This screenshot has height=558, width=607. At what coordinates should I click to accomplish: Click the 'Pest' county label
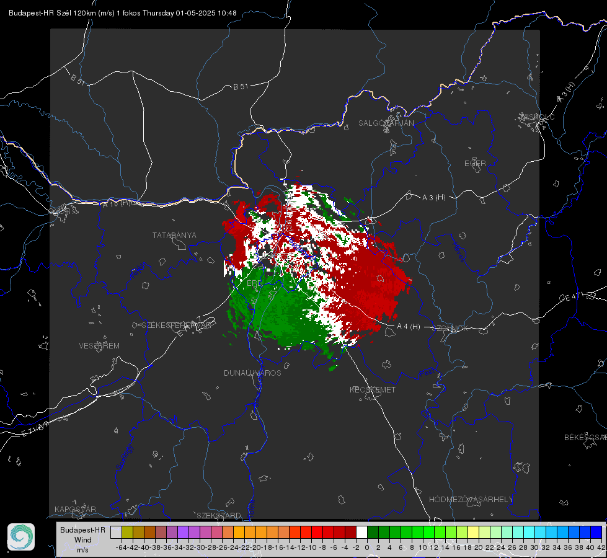(x=427, y=373)
